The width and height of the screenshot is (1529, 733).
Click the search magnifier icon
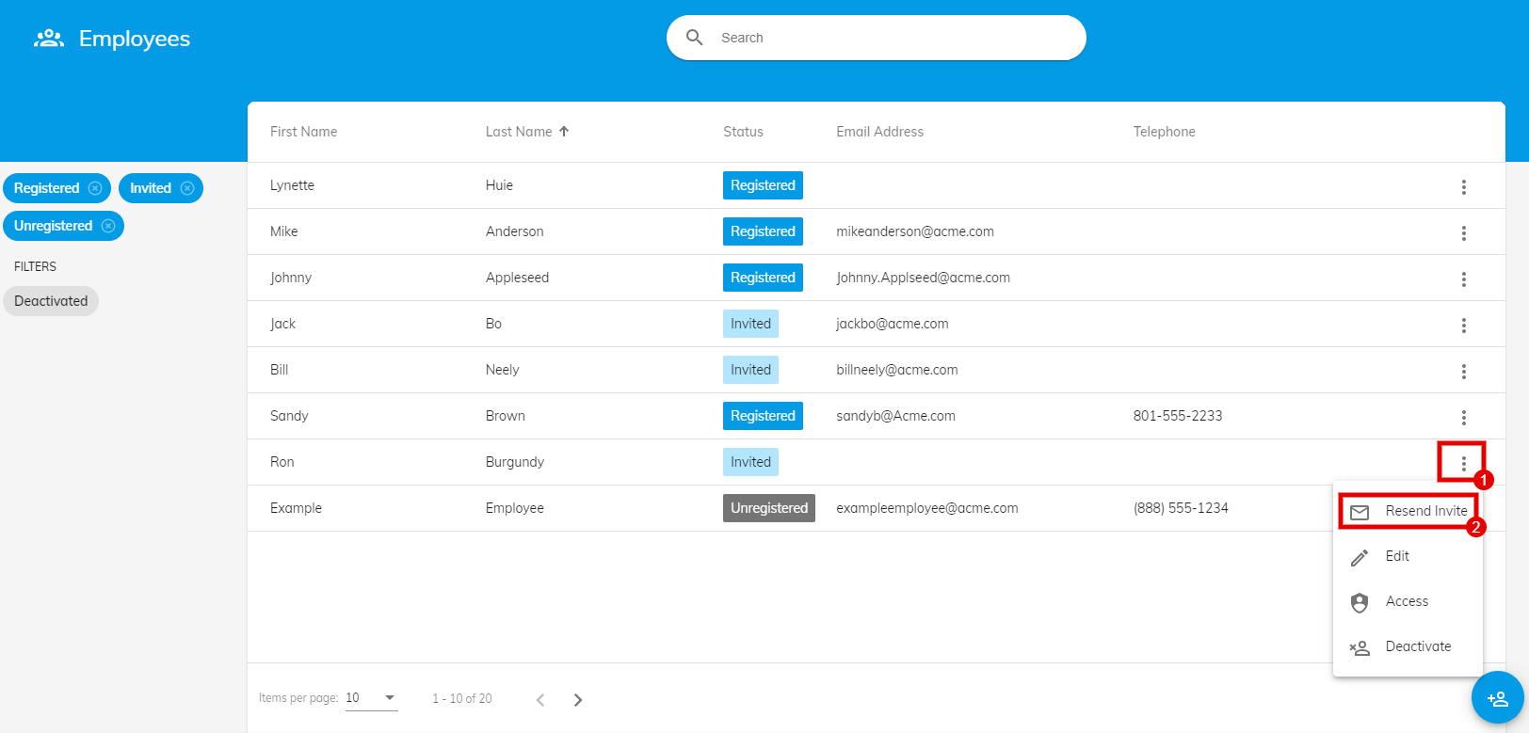click(695, 38)
